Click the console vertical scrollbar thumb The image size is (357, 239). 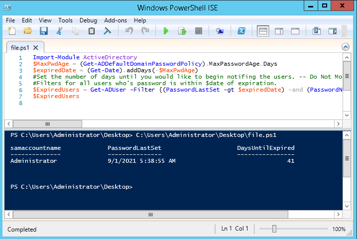coord(347,158)
